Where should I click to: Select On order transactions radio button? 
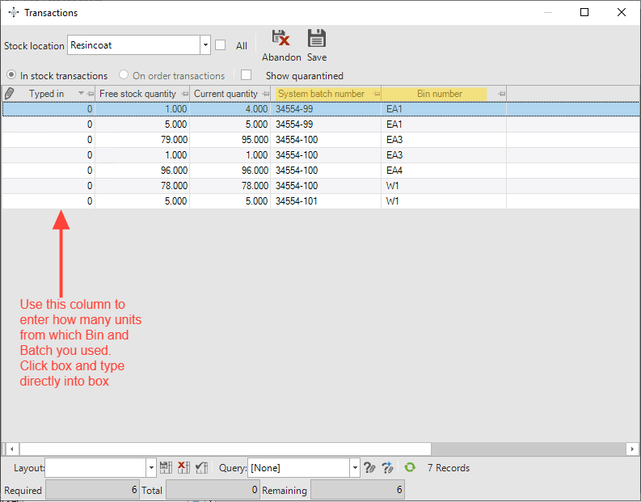(124, 75)
